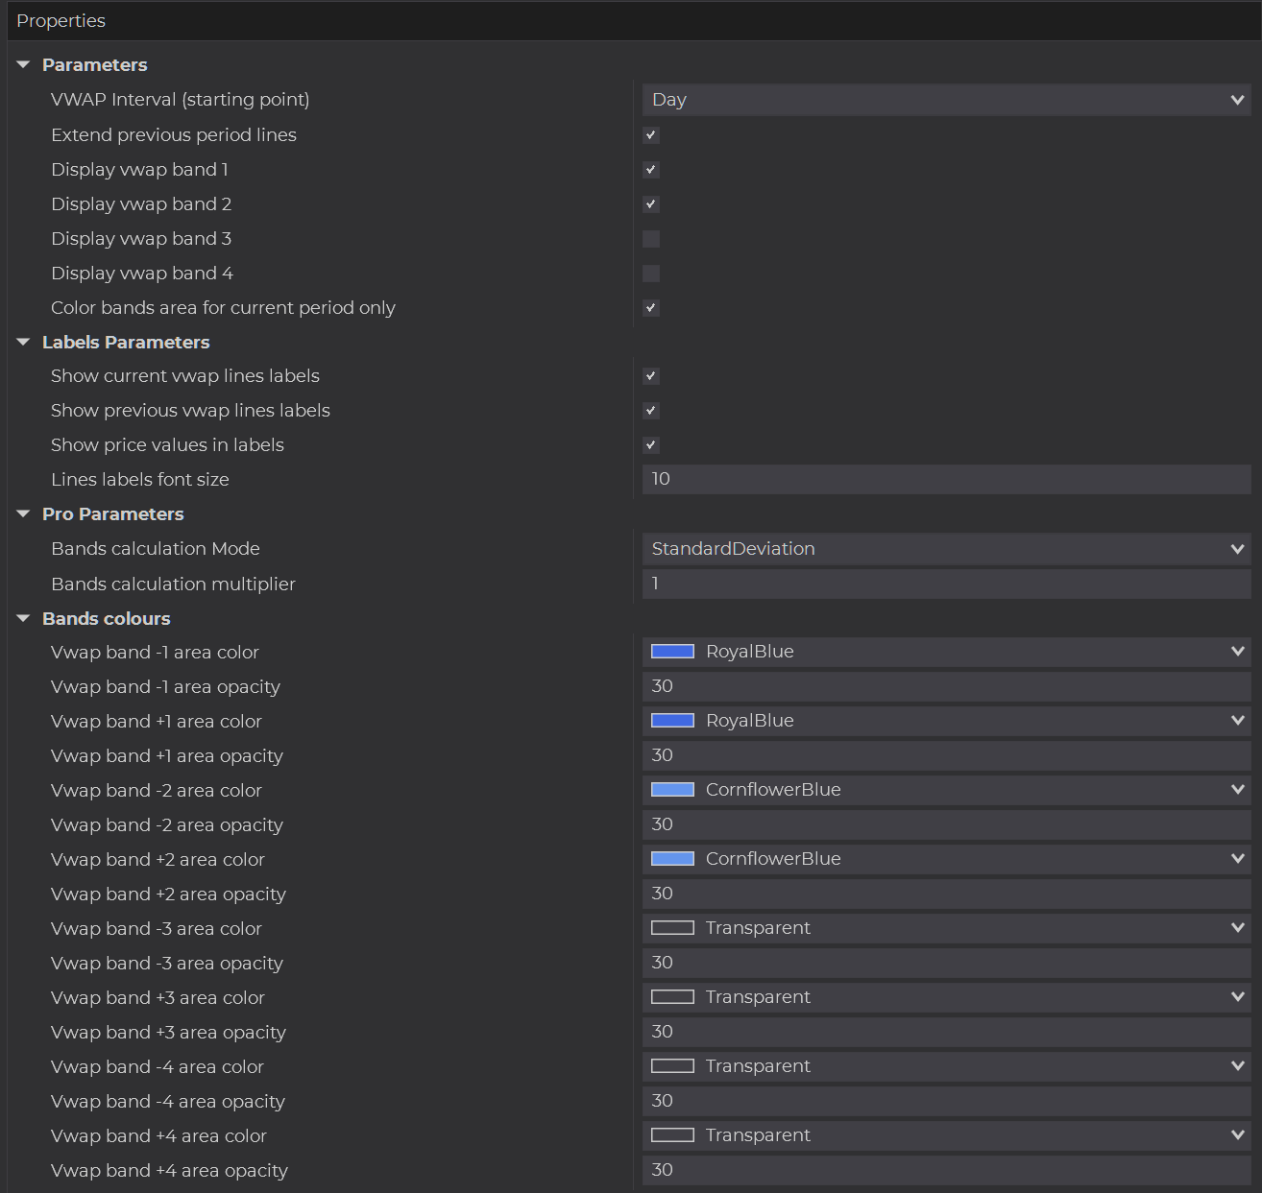Open the VWAP Interval dropdown
The image size is (1262, 1193).
coord(945,100)
